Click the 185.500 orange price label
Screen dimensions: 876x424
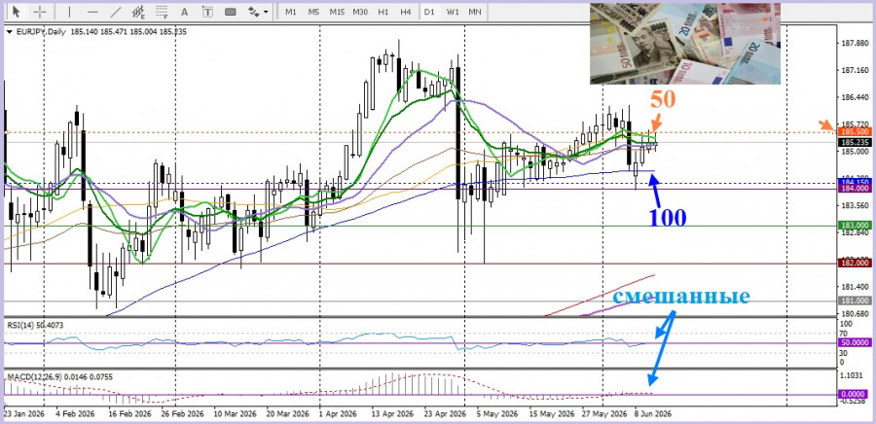coord(853,131)
